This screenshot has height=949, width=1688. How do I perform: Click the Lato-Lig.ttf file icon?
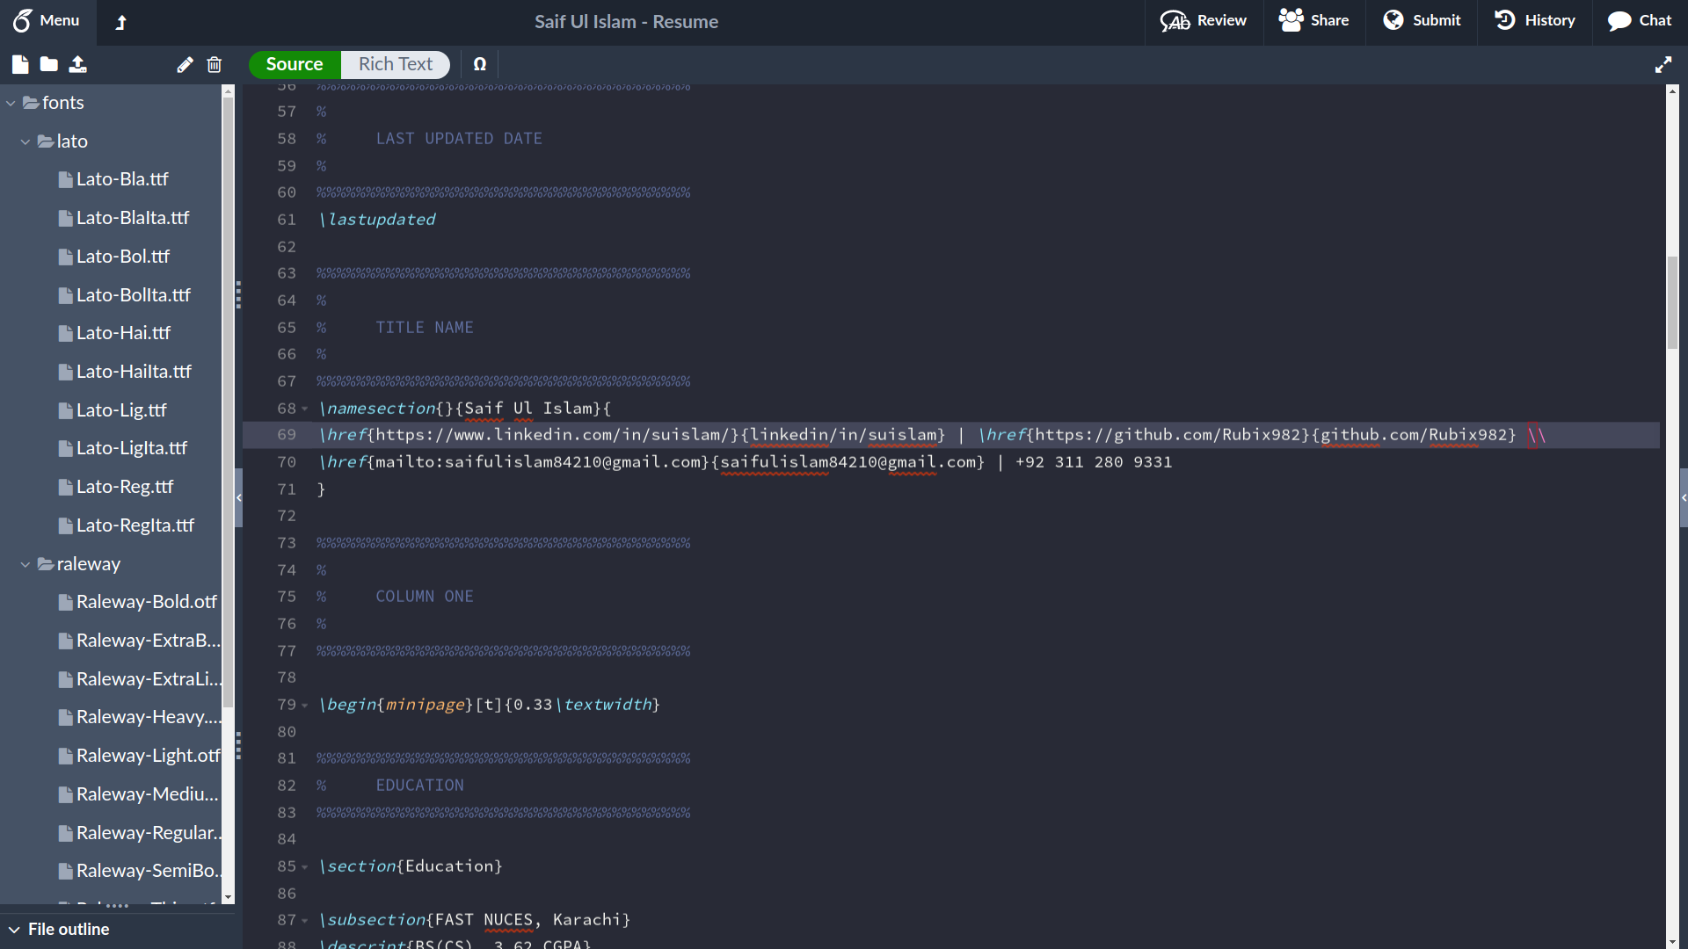pos(65,410)
